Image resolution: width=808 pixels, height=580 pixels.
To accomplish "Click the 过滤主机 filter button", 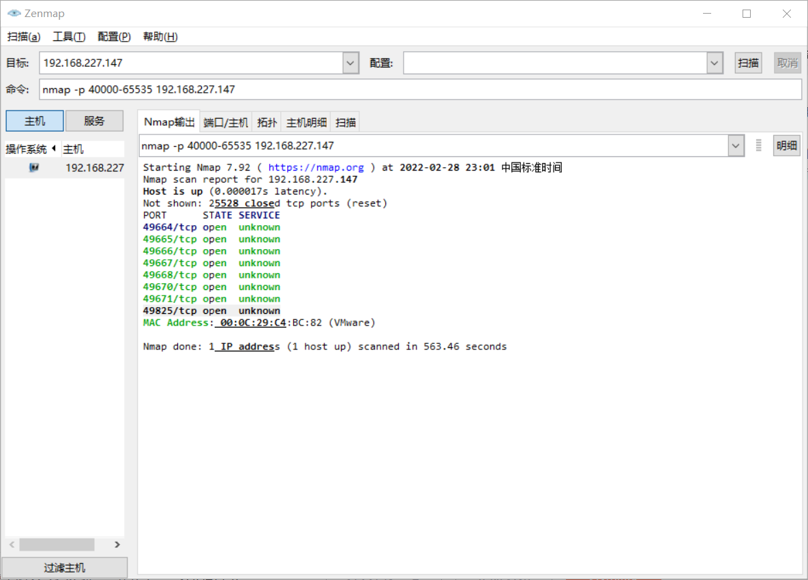I will coord(64,567).
